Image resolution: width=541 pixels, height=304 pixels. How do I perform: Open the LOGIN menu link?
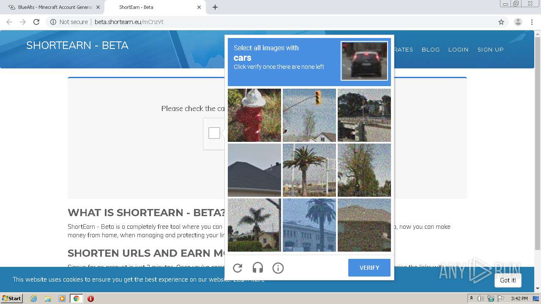(458, 49)
